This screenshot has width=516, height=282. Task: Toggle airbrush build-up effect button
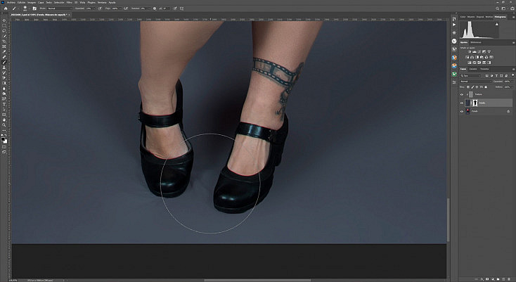pyautogui.click(x=125, y=8)
